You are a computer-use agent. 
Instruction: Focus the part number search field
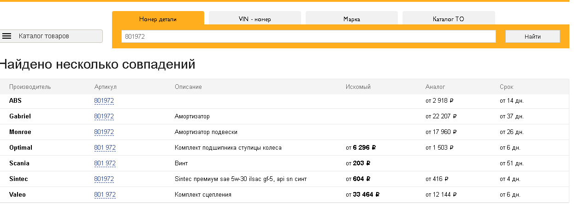[308, 36]
